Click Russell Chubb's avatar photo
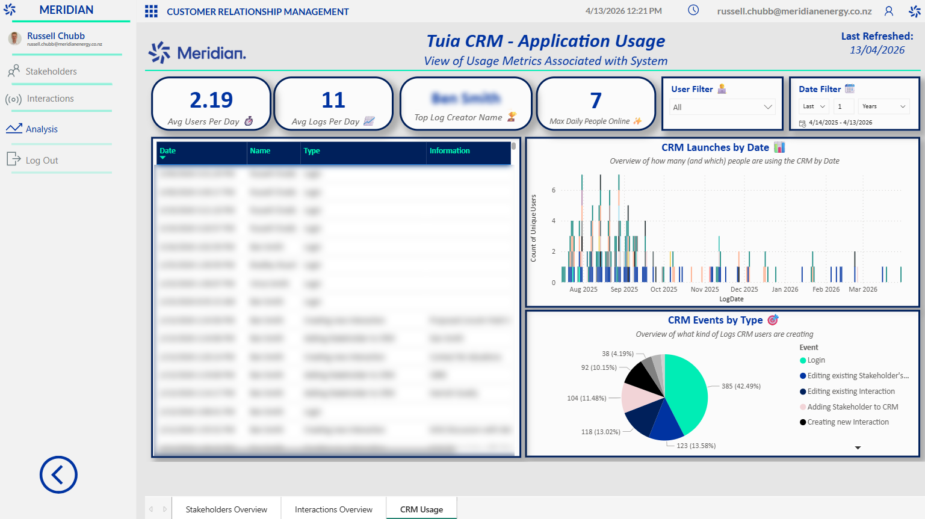Screen dimensions: 925x519 15,38
